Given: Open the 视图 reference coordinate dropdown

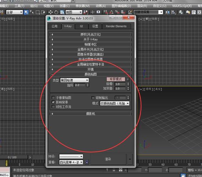Looking at the screenshot, I should coord(74,12).
